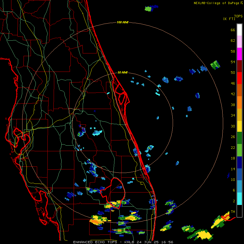The width and height of the screenshot is (244, 244).
Task: Click the 30 value on legend scale
Action: tap(233, 126)
